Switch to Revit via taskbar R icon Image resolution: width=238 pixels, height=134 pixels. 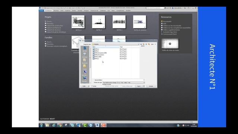pyautogui.click(x=97, y=125)
